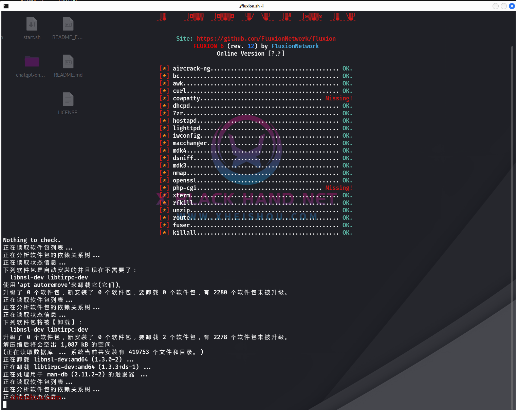Click the 'Nothing to check.' output line
This screenshot has width=516, height=410.
pos(32,240)
